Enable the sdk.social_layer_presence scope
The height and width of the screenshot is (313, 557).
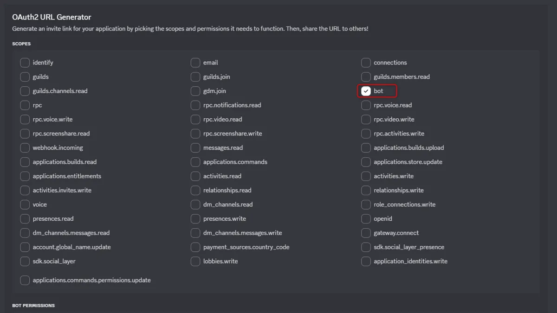tap(366, 247)
